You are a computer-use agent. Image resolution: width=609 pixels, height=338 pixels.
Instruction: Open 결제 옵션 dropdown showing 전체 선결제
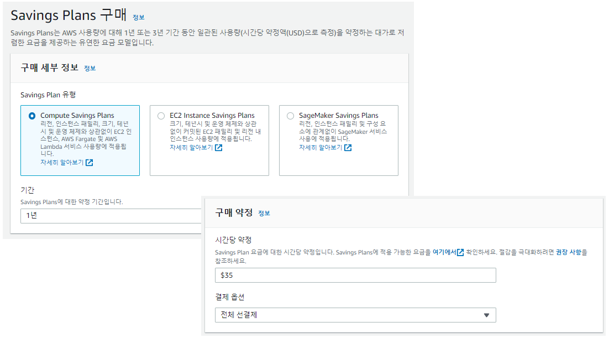tap(355, 315)
